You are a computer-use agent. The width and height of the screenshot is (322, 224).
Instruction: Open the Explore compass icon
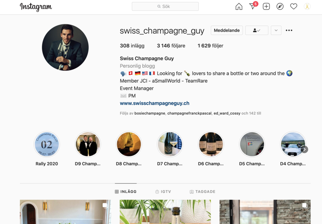pos(280,7)
